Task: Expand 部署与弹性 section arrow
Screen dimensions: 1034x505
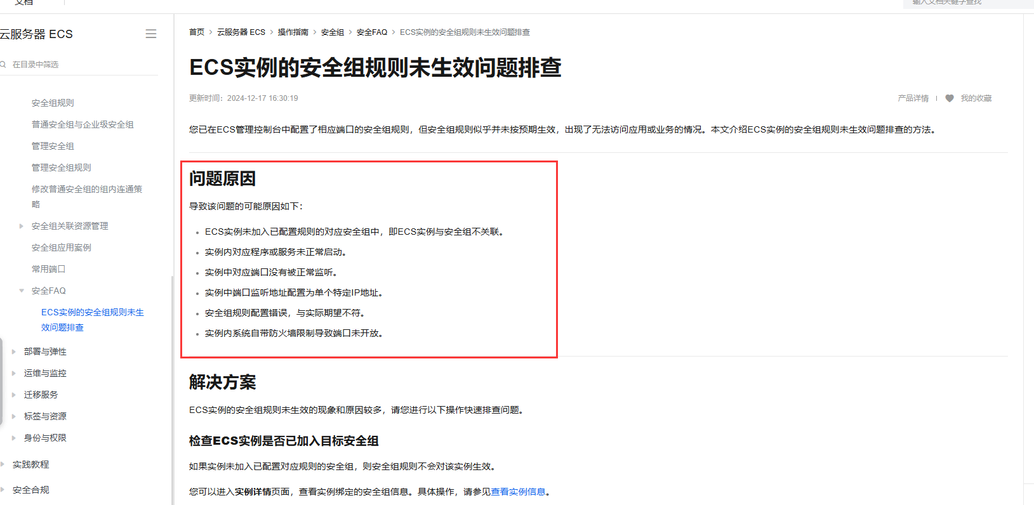Action: tap(13, 351)
